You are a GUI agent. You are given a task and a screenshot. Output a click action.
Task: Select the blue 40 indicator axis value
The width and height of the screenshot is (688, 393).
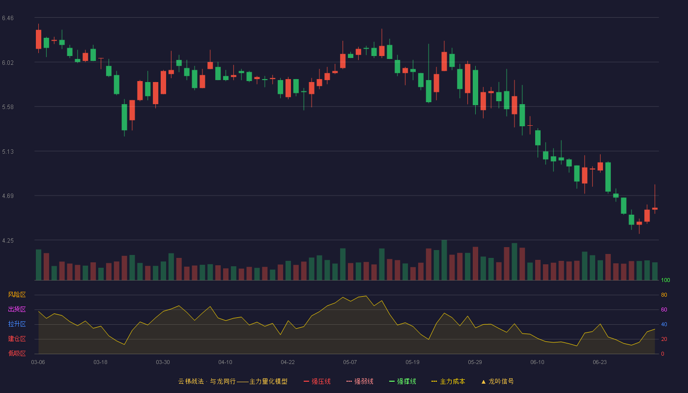664,324
